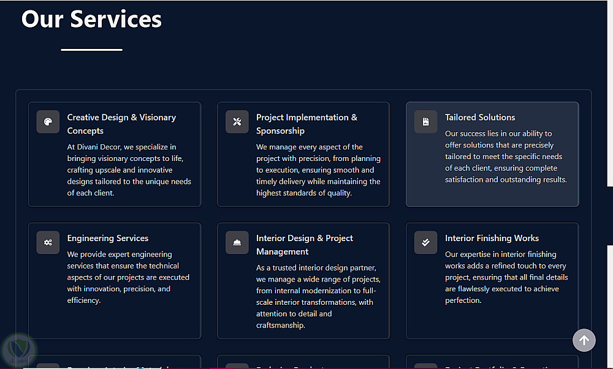Open the Engineering Services title

(108, 238)
